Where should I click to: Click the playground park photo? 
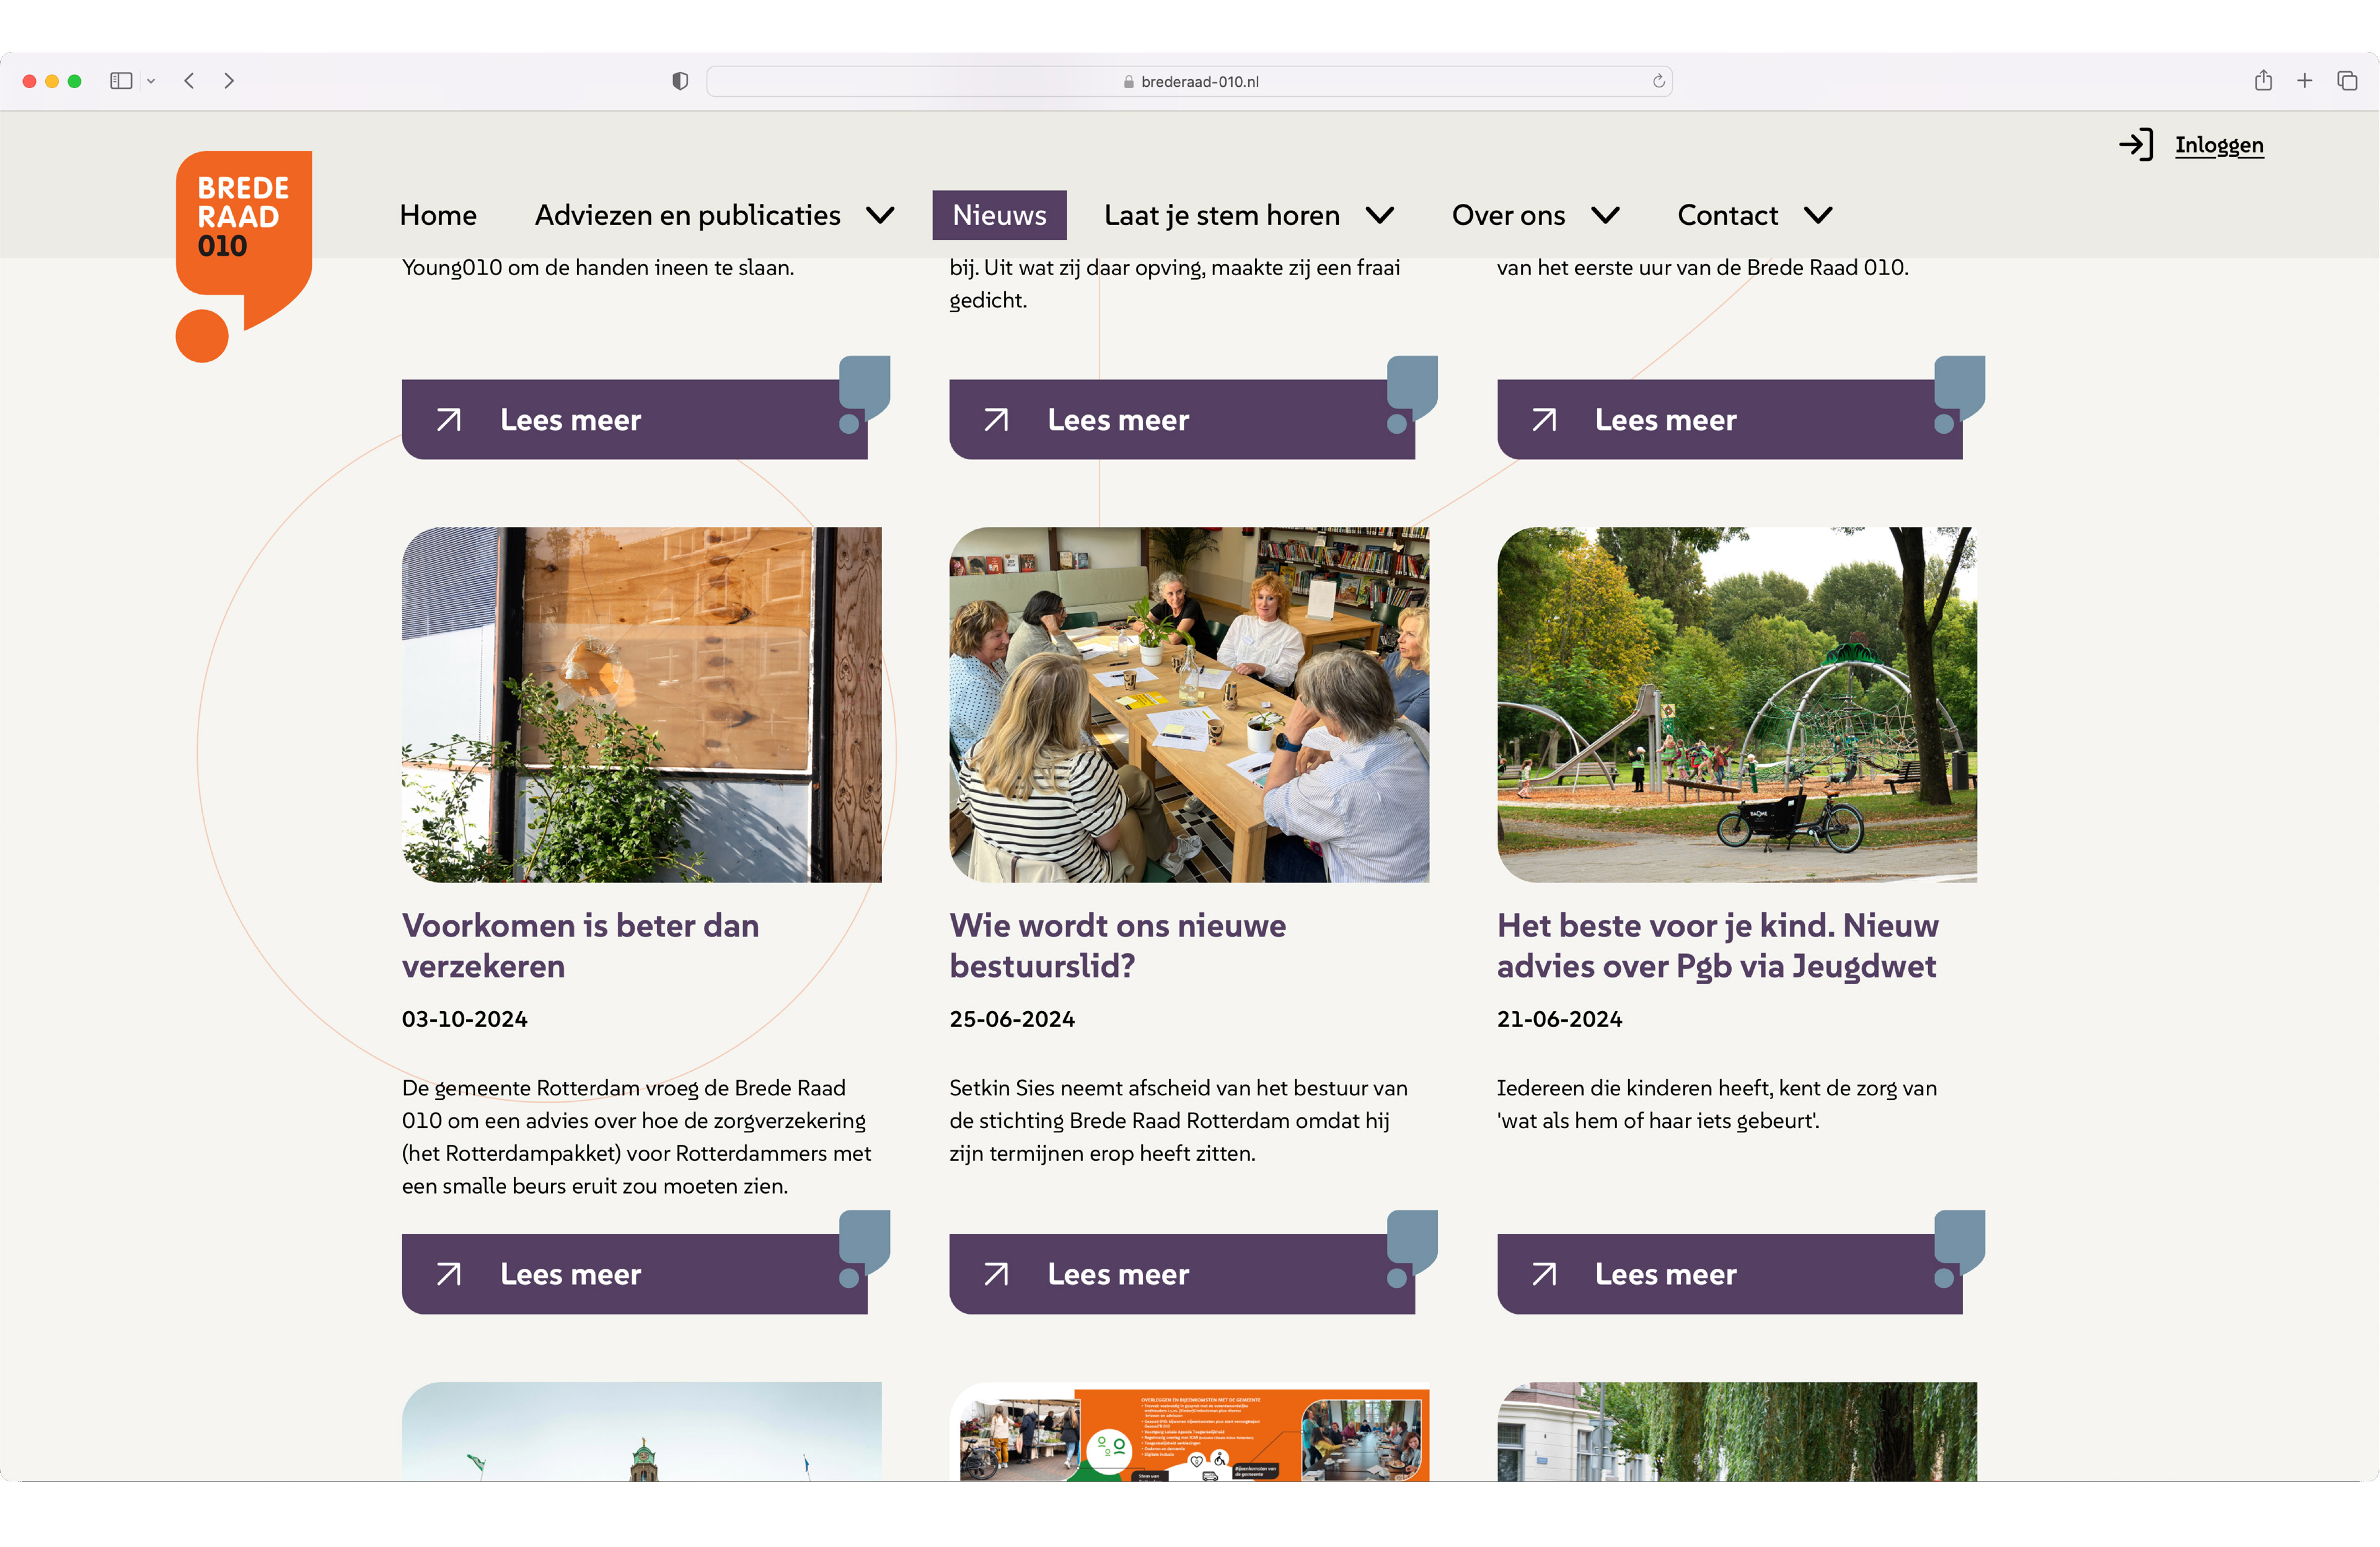point(1737,704)
